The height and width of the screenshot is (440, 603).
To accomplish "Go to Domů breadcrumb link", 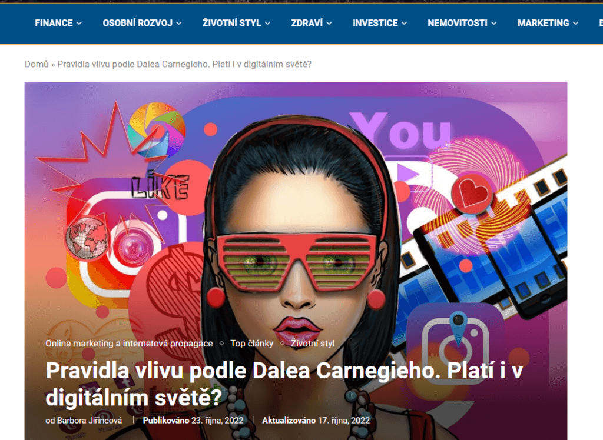I will coord(37,64).
